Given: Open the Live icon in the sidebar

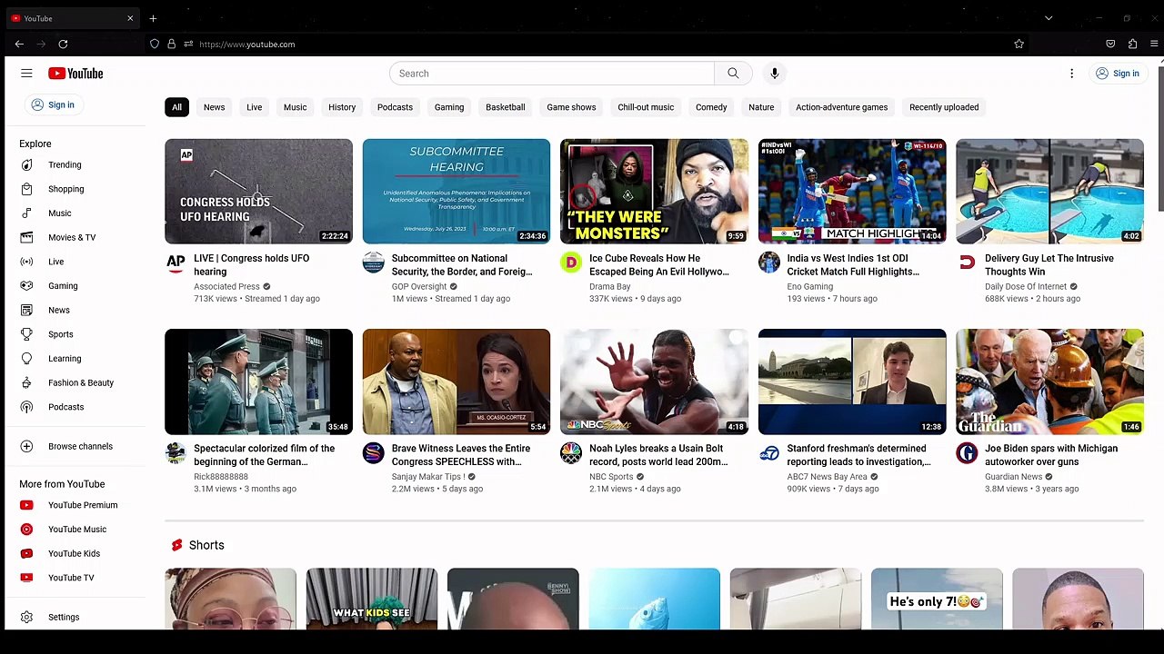Looking at the screenshot, I should click(26, 262).
